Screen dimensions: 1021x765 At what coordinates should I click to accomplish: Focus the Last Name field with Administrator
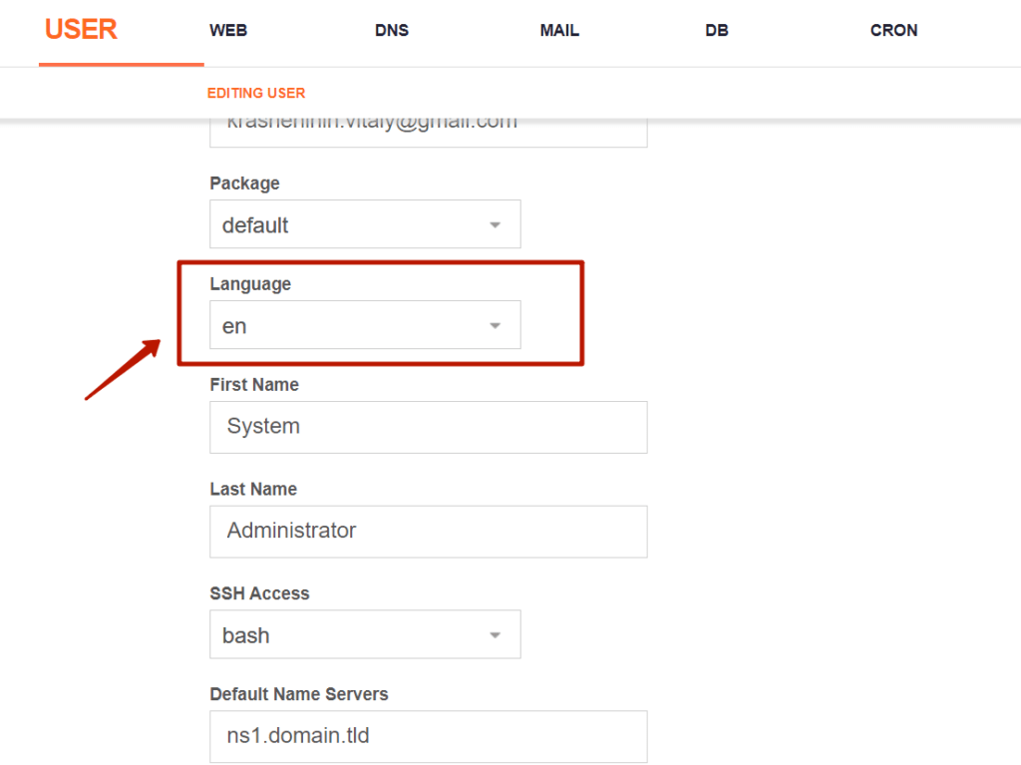pos(428,531)
